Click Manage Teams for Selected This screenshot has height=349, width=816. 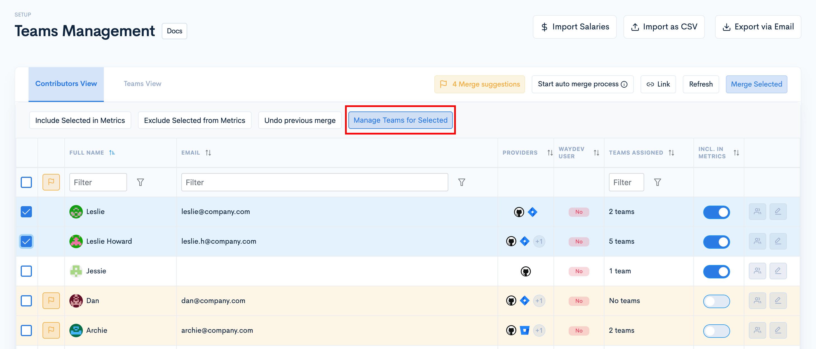[400, 120]
